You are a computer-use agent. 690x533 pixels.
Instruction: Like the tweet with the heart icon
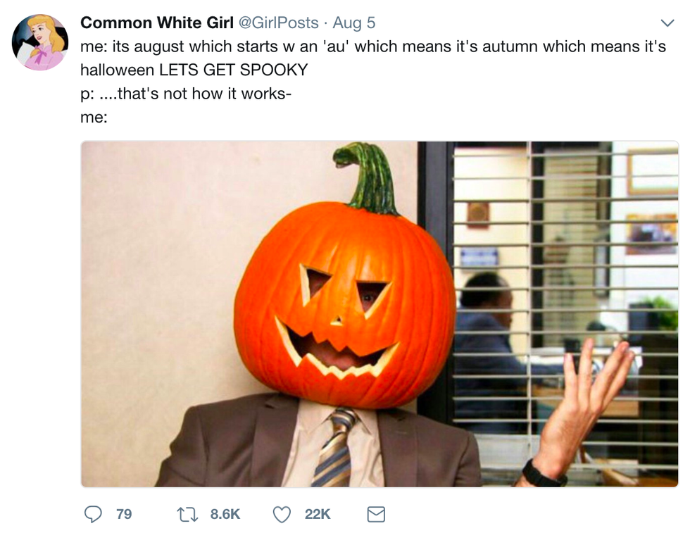coord(282,514)
